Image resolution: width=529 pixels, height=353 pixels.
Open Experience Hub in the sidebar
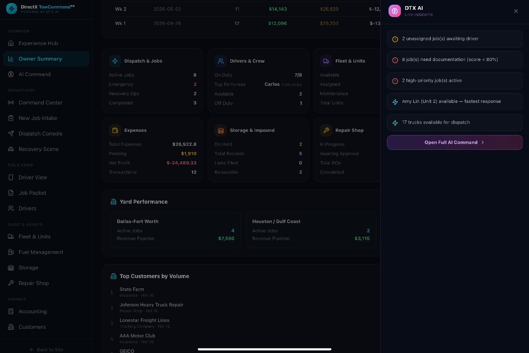(46, 43)
